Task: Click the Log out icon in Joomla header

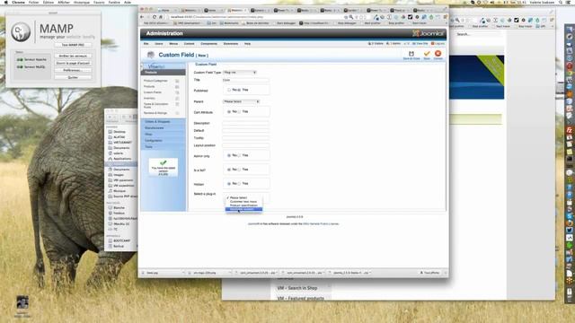Action: (x=433, y=44)
